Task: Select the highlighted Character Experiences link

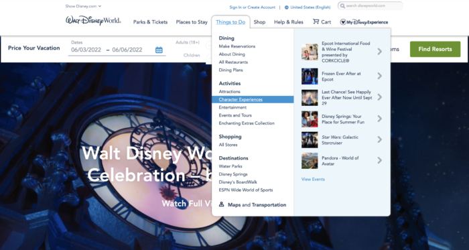Action: tap(241, 99)
